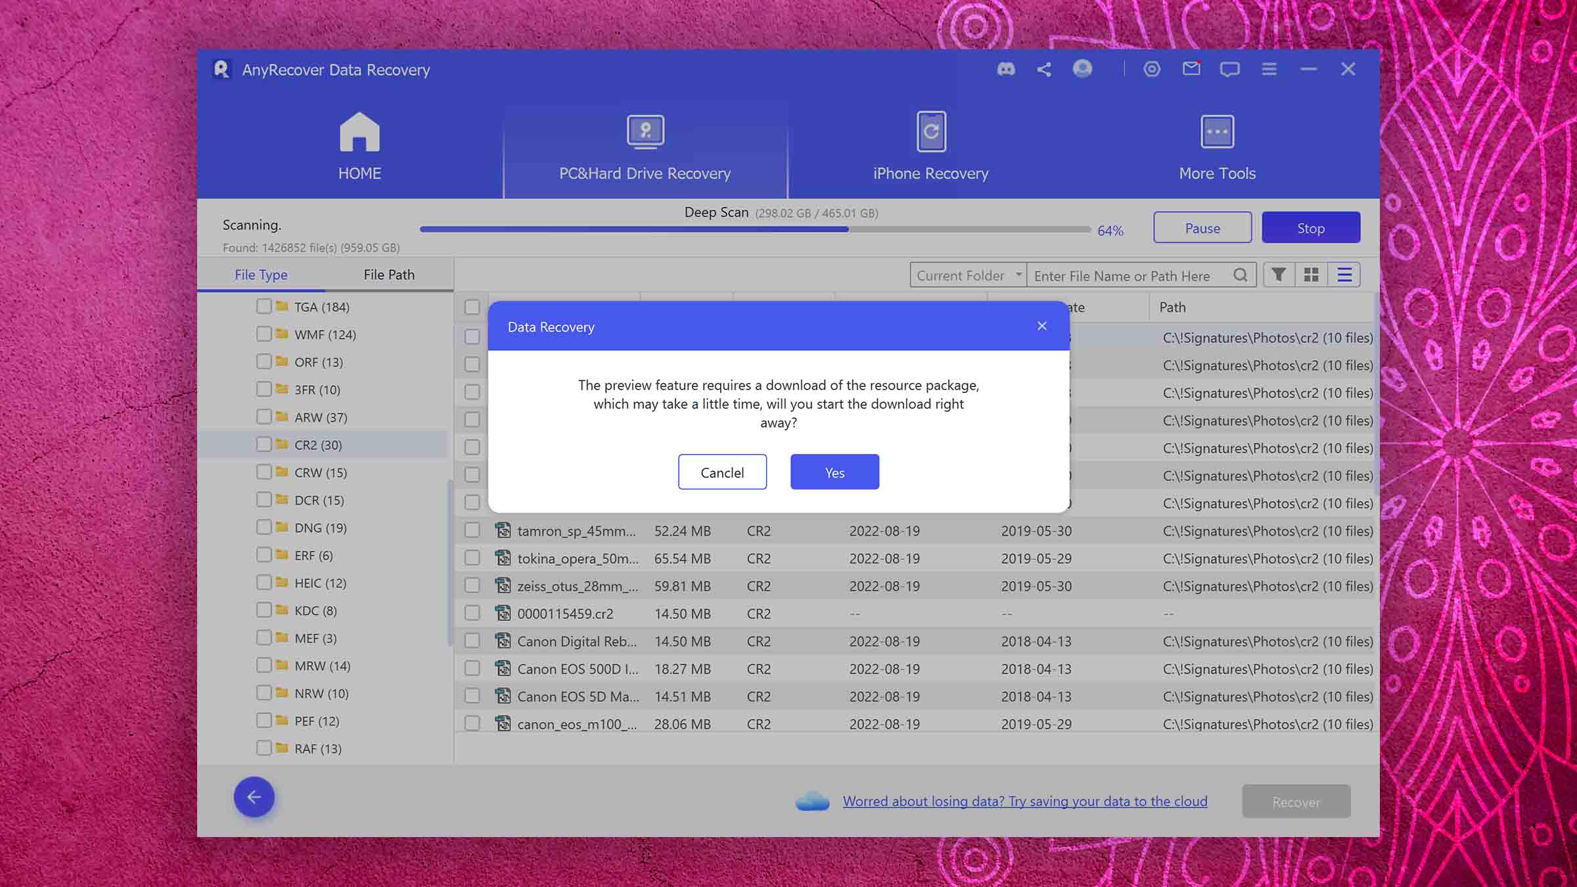Click file icon of tokina_opera_50m row

pos(503,557)
